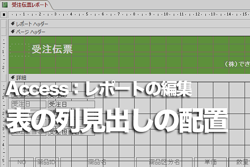
Task: Click the report selector square at ruler corner
Action: (x=4, y=15)
